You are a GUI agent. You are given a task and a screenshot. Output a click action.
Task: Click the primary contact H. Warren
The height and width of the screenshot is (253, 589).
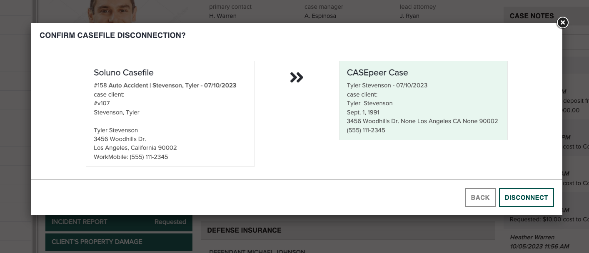pyautogui.click(x=223, y=16)
